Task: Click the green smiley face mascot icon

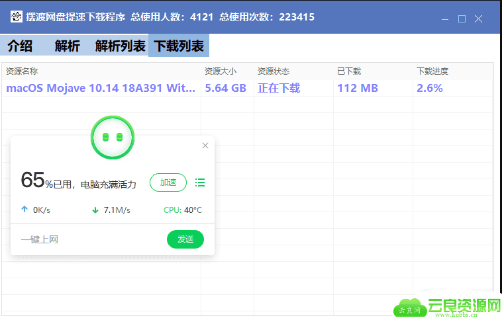Action: [113, 137]
